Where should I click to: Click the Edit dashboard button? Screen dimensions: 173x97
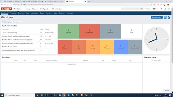tap(157, 17)
